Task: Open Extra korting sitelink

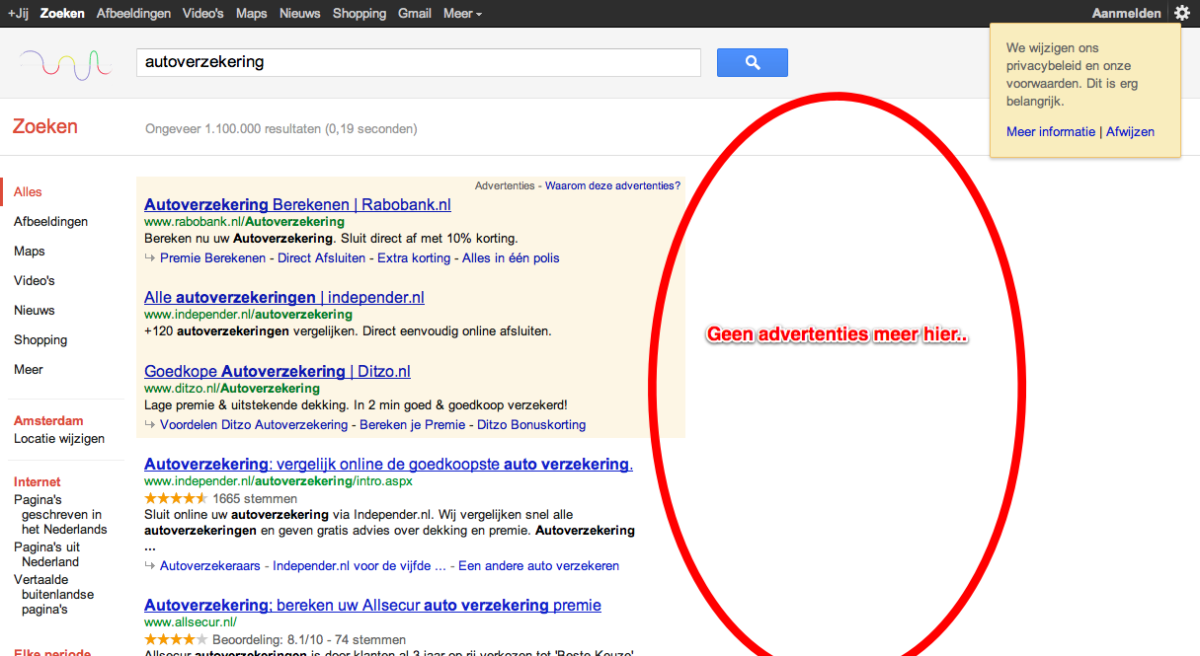Action: tap(414, 258)
